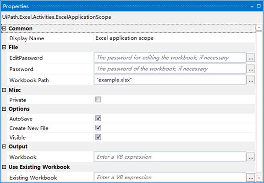Image resolution: width=264 pixels, height=183 pixels.
Task: Select the Workbook Path property label
Action: 29,80
